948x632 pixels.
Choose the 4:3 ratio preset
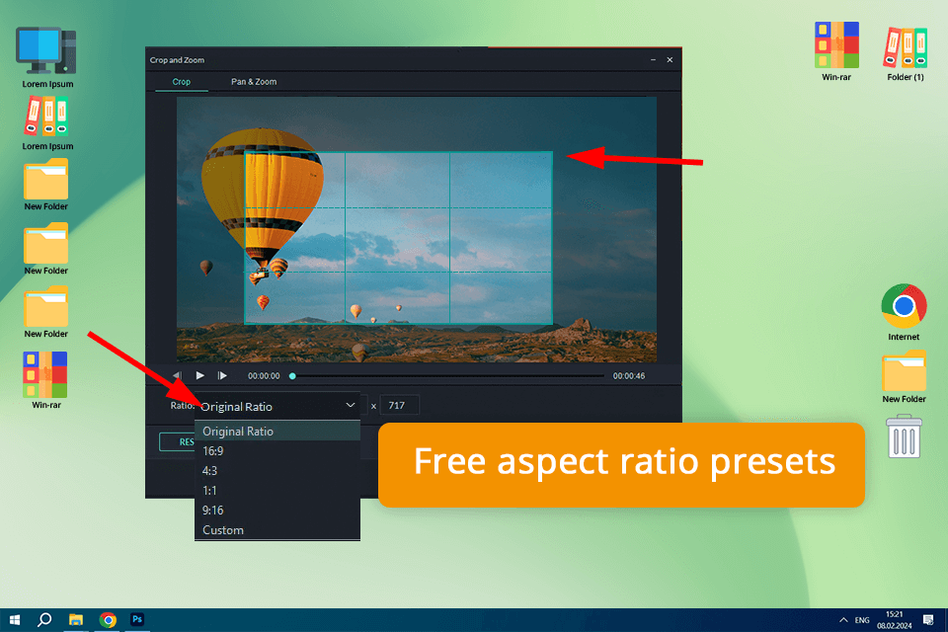(277, 470)
